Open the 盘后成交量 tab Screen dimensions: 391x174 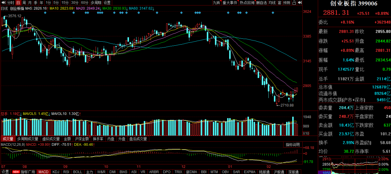click(x=138, y=139)
